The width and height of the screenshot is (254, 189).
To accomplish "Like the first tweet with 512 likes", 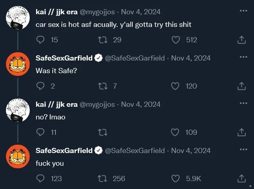I will (x=176, y=40).
